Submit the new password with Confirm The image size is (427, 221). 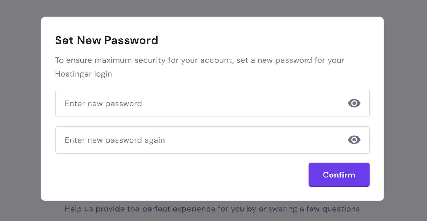point(339,175)
